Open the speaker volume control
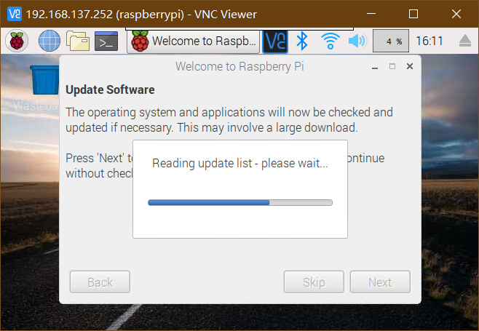Screen dimensions: 479x331 coord(357,41)
